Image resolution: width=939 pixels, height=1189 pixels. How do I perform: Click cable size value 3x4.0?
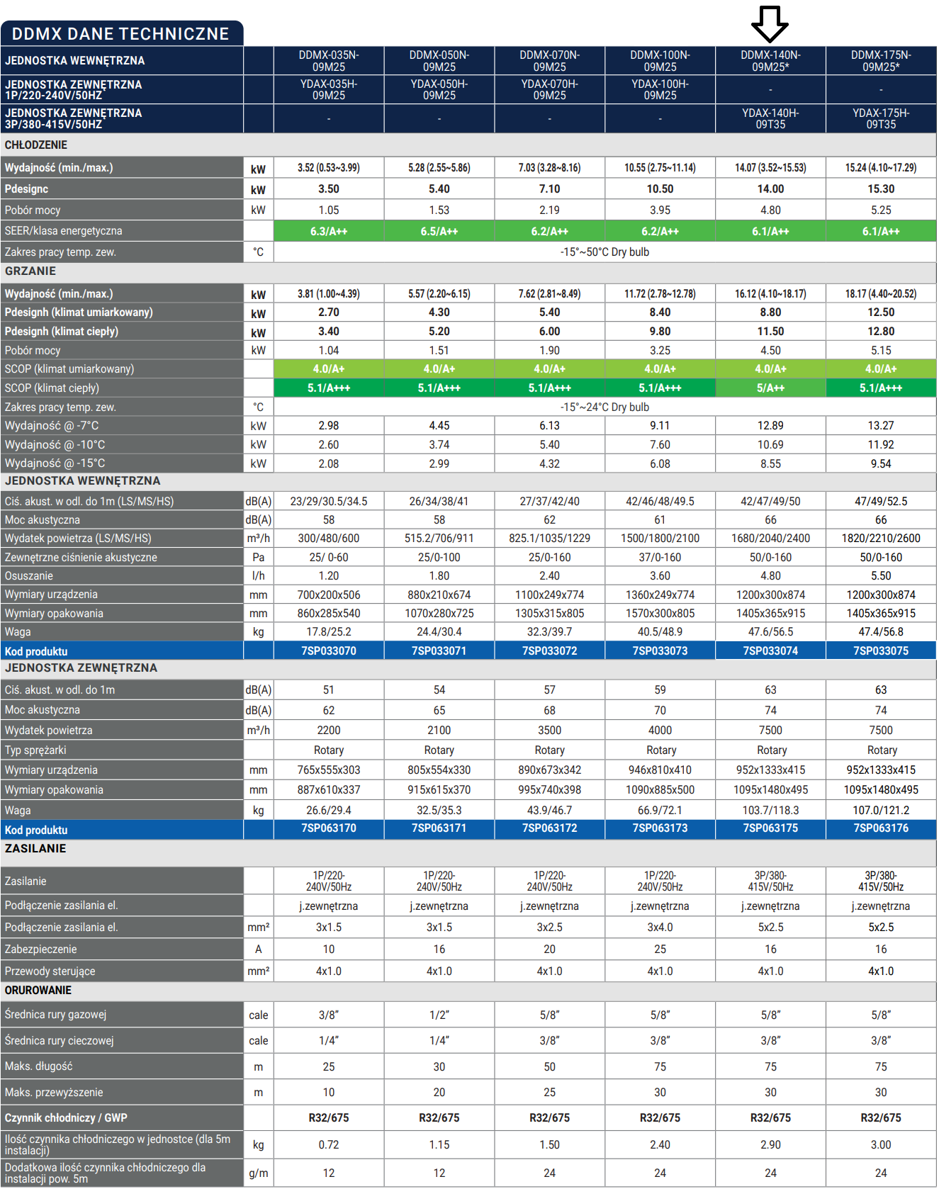coord(660,928)
